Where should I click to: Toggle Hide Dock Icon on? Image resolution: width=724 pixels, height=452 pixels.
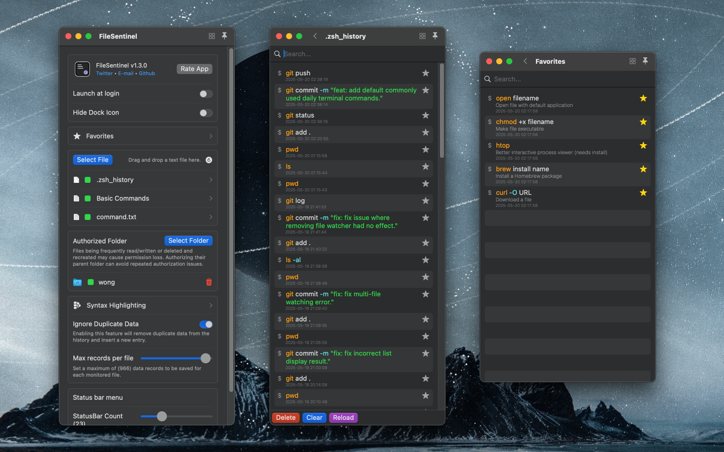(x=205, y=112)
